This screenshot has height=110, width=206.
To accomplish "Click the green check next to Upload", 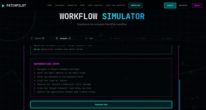I will 43,38.
